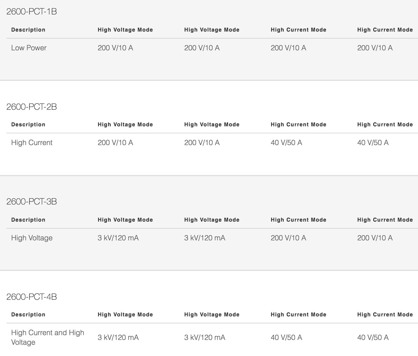Click the 2600-PCT-1B table heading
This screenshot has width=418, height=356.
coord(32,12)
